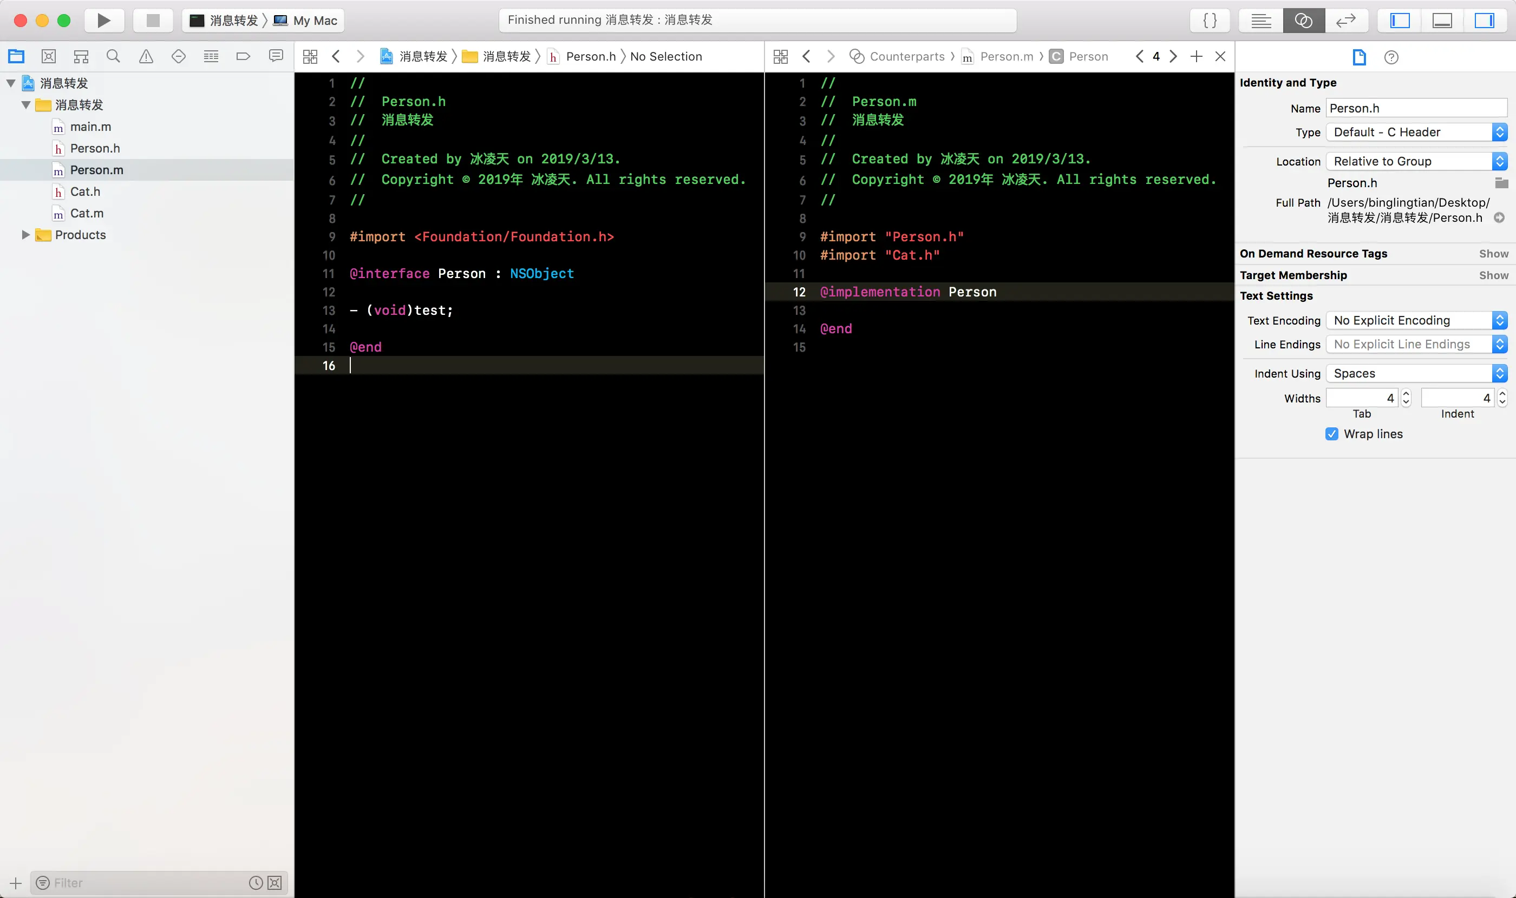
Task: Click the Stop button in toolbar
Action: point(153,21)
